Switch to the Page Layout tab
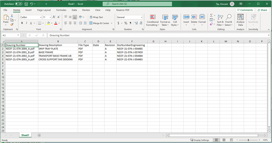The width and height of the screenshot is (272, 143). [x=44, y=10]
